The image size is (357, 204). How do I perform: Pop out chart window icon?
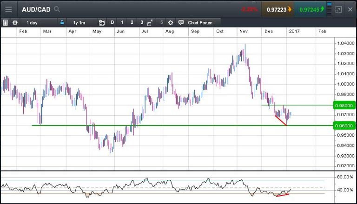[x=338, y=9]
